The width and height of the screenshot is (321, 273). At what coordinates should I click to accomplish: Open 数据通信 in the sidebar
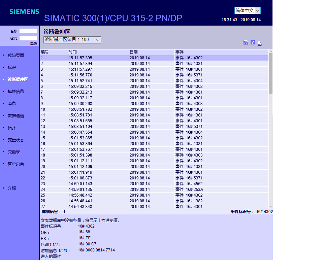pos(16,115)
